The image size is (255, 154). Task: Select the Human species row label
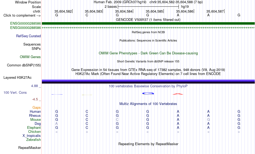click(35, 111)
